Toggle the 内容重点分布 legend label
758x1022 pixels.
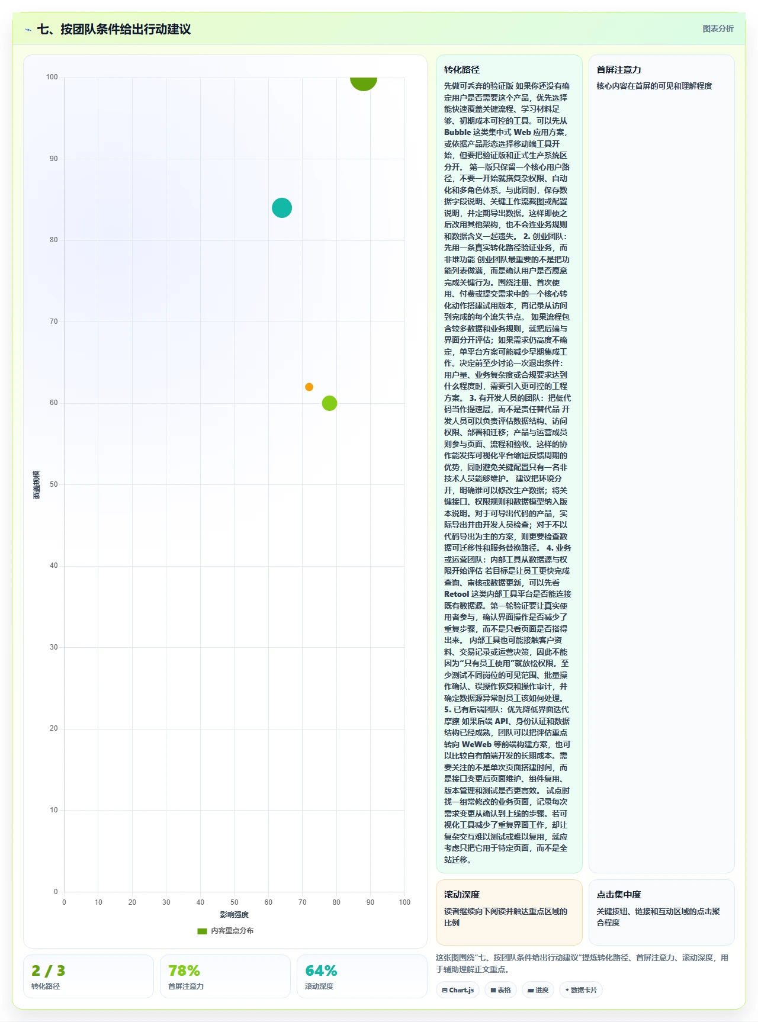tap(232, 931)
